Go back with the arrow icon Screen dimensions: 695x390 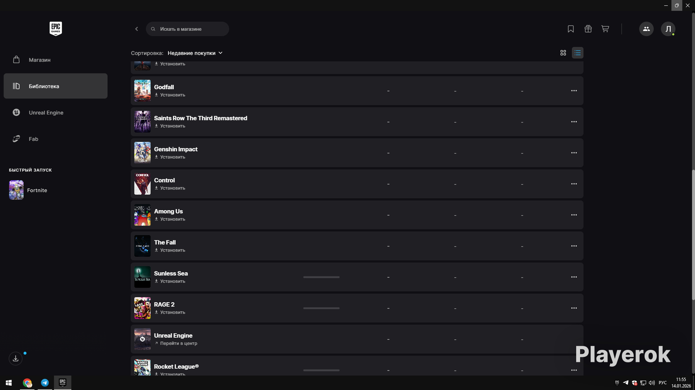click(x=136, y=29)
